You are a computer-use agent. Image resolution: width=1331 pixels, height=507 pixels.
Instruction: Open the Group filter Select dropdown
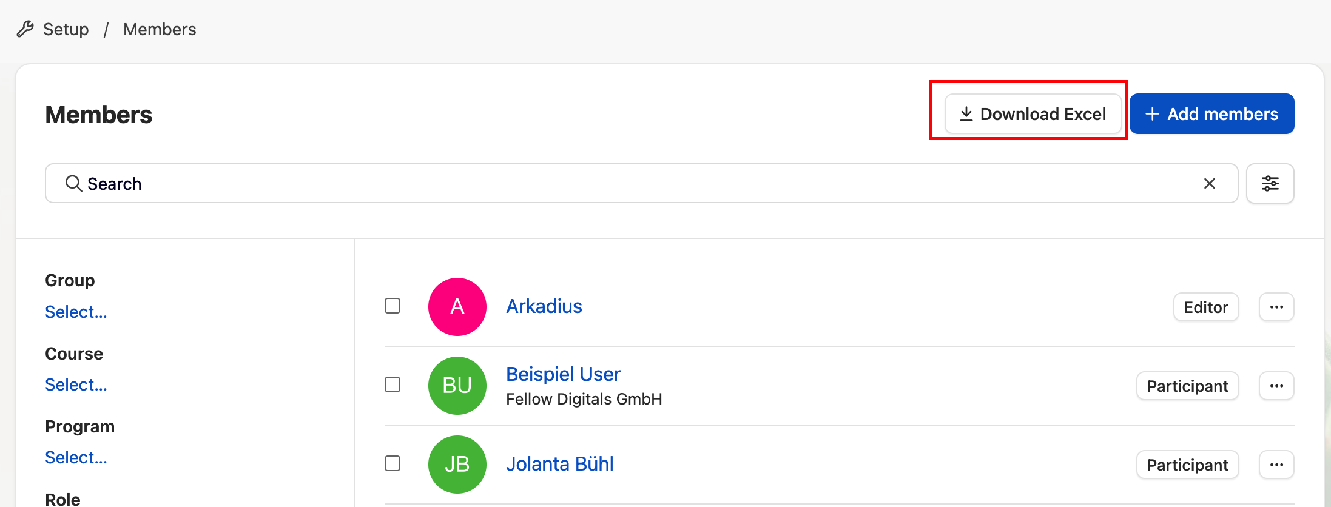(x=76, y=312)
